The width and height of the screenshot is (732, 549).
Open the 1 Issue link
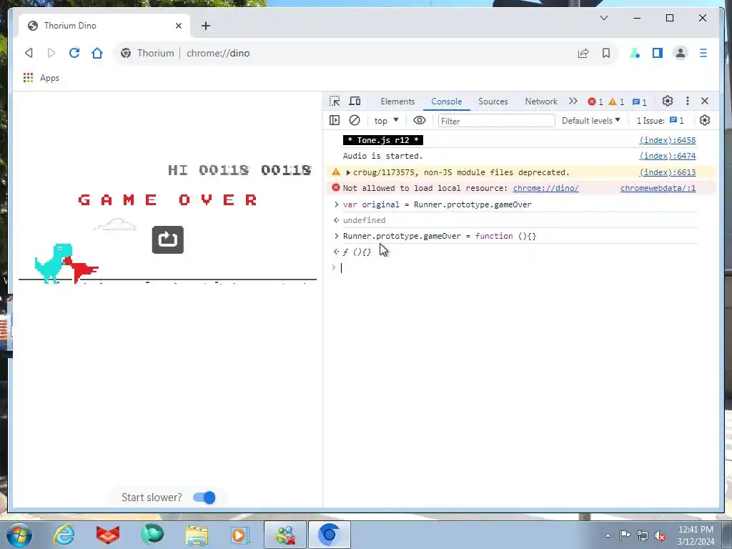[x=660, y=120]
